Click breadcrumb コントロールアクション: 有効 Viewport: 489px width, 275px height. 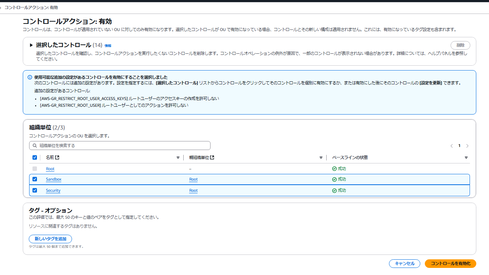[31, 7]
